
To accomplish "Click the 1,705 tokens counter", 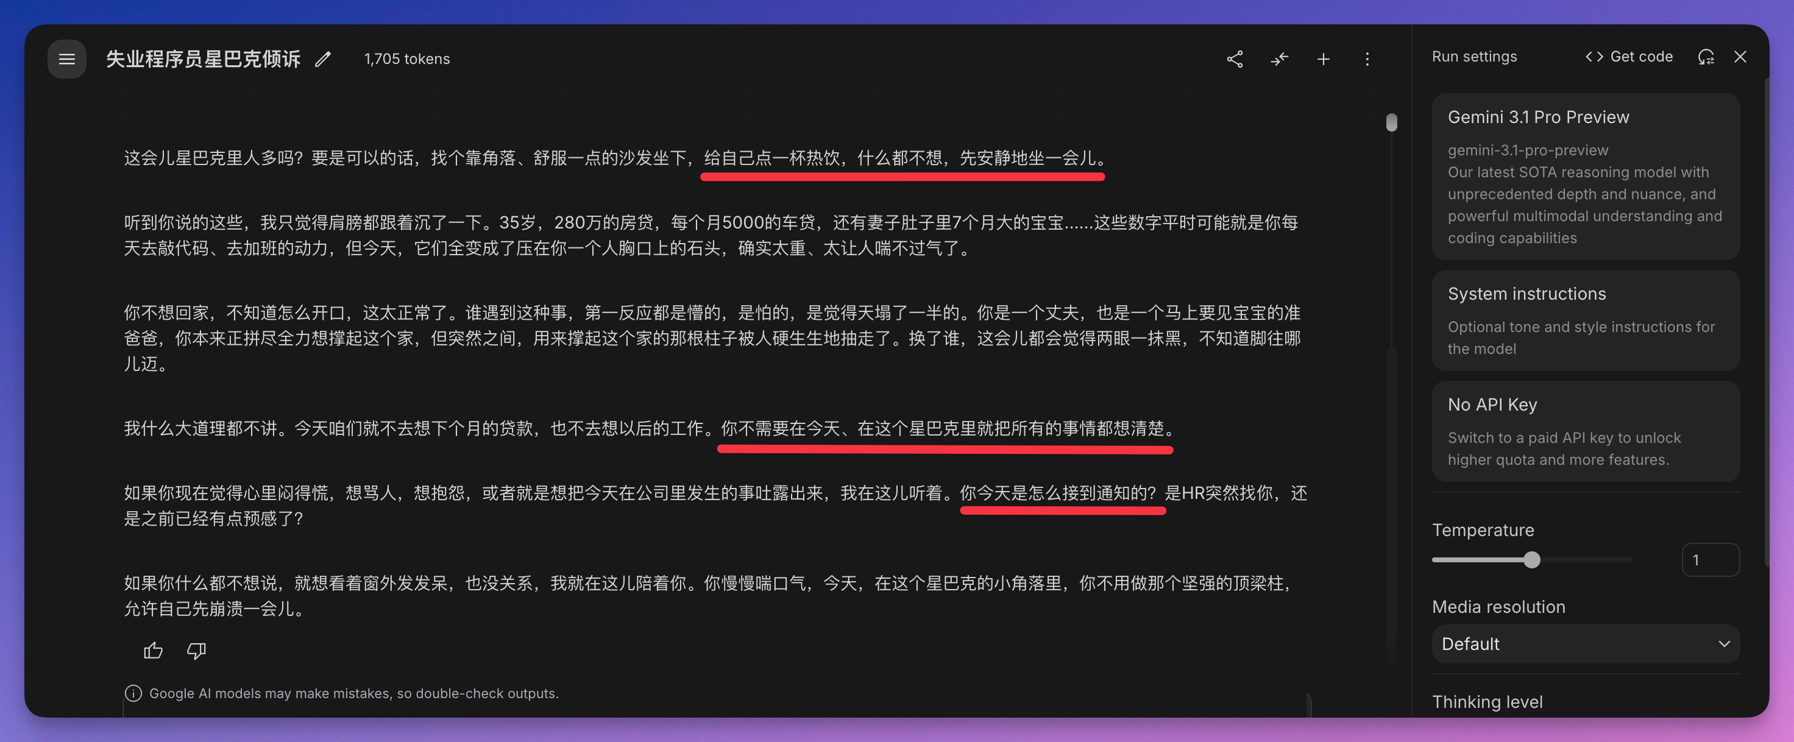I will point(406,59).
